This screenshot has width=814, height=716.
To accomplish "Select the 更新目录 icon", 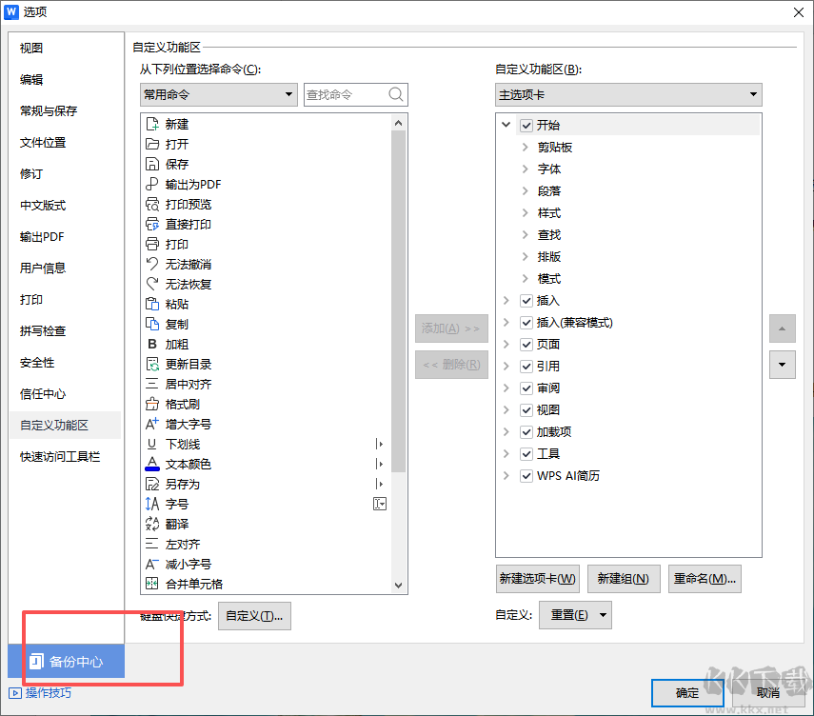I will click(x=152, y=364).
